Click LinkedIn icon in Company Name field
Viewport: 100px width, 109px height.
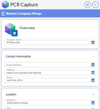(x=93, y=42)
